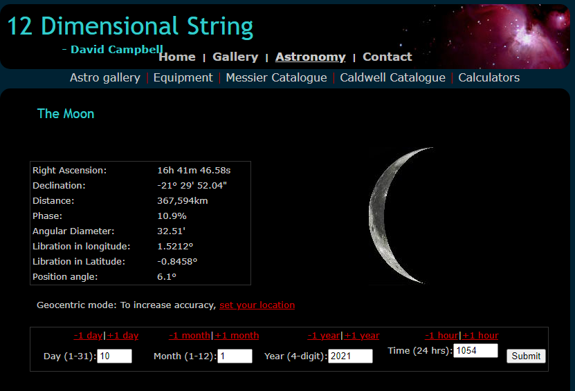Screen dimensions: 575x391
Task: Open the Messier Catalogue
Action: point(276,77)
